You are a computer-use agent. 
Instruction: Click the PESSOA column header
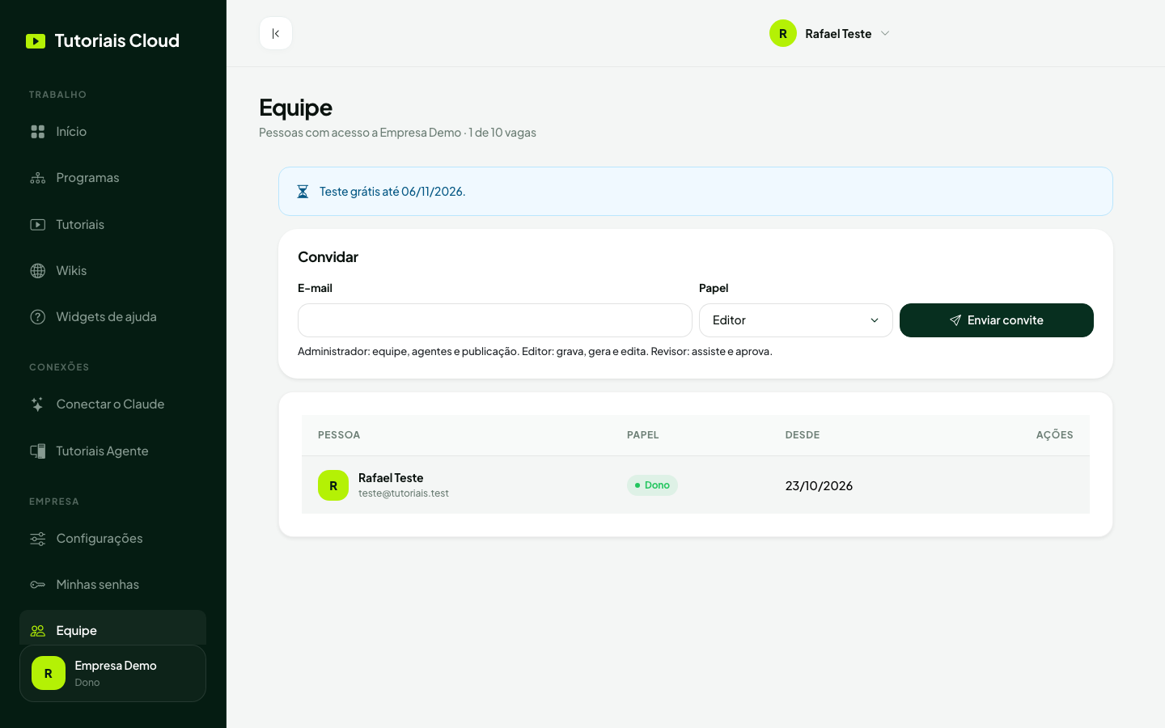pyautogui.click(x=339, y=435)
